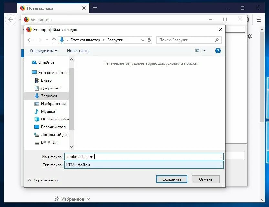The height and width of the screenshot is (207, 269).
Task: Close the Библиотека window
Action: pos(240,19)
